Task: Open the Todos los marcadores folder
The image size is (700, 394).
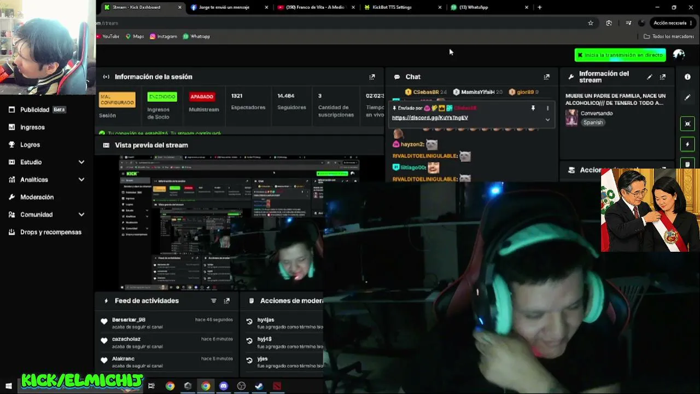Action: 669,36
